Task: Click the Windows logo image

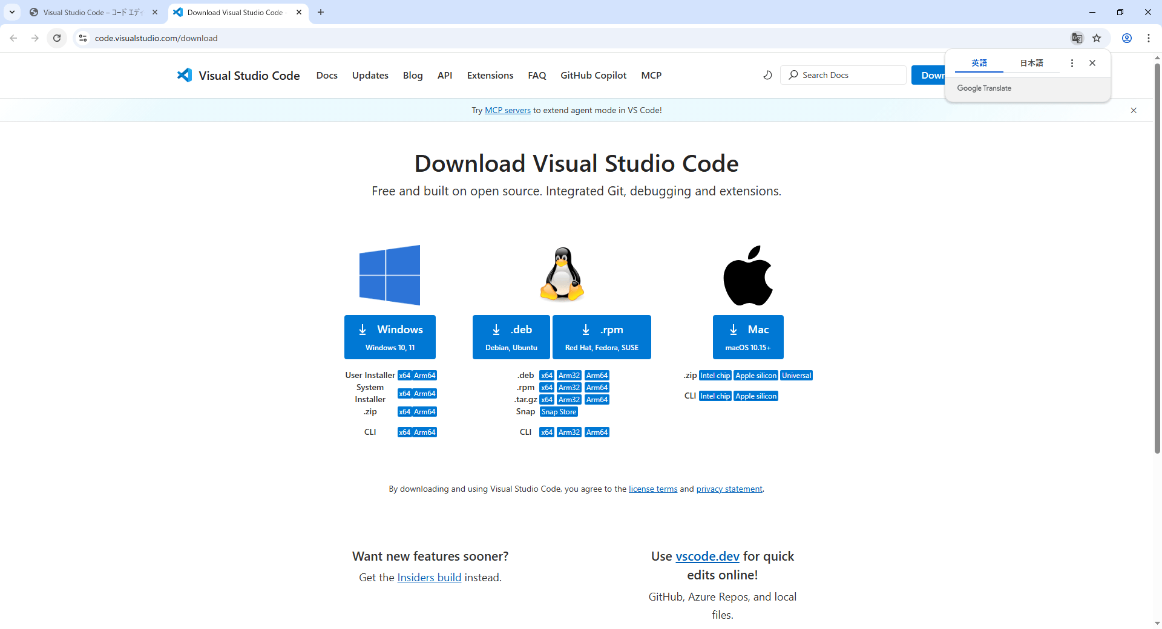Action: coord(390,275)
